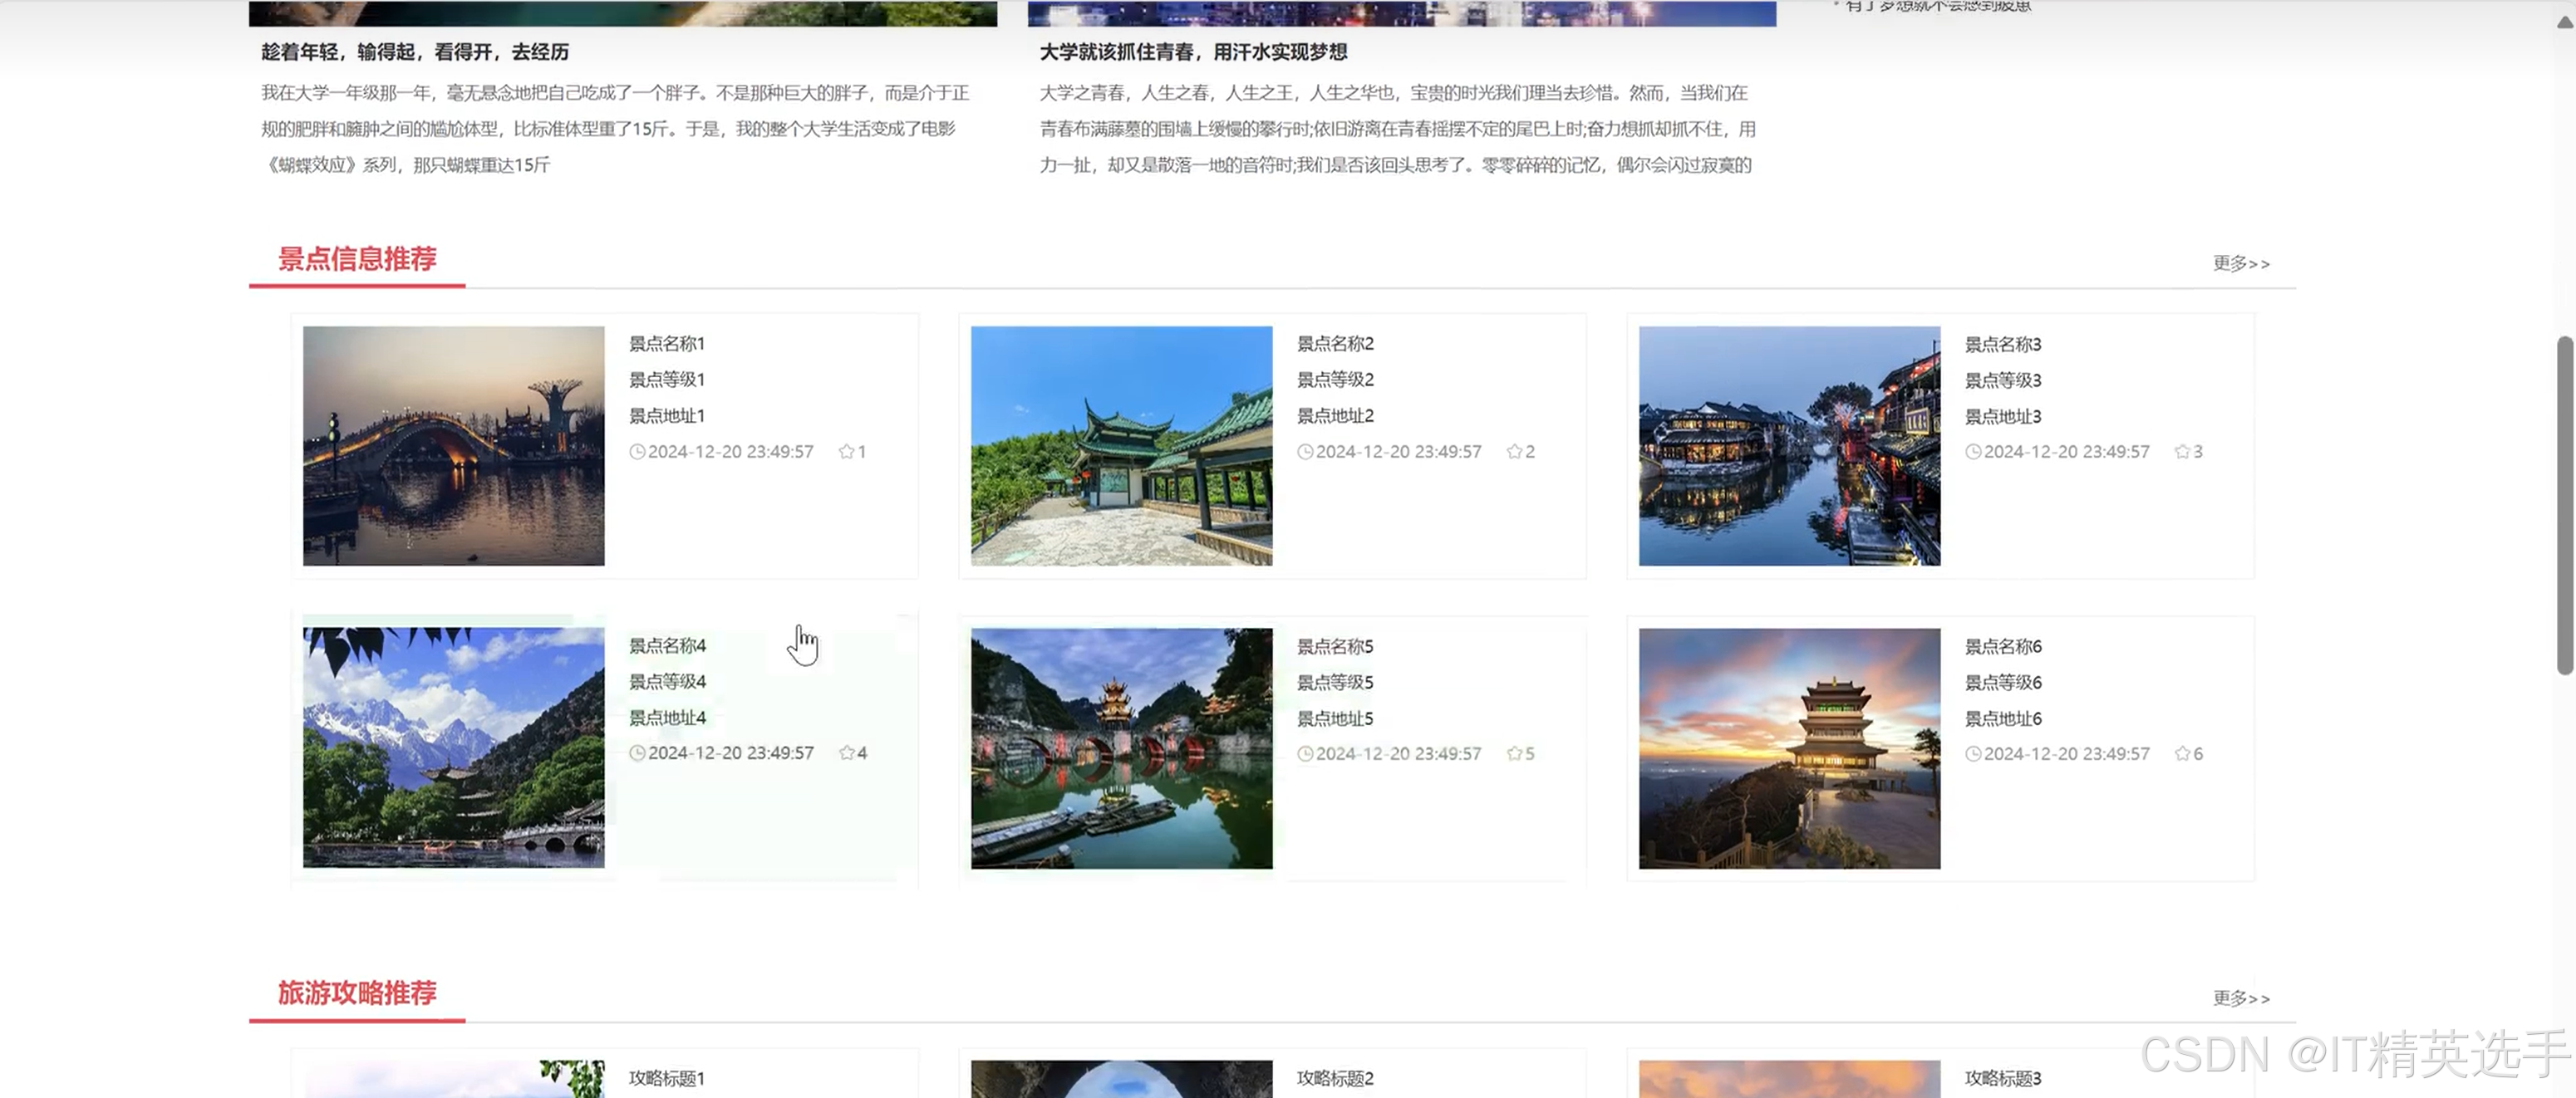
Task: Click the clock icon on 景点名称3 card
Action: pyautogui.click(x=1973, y=452)
